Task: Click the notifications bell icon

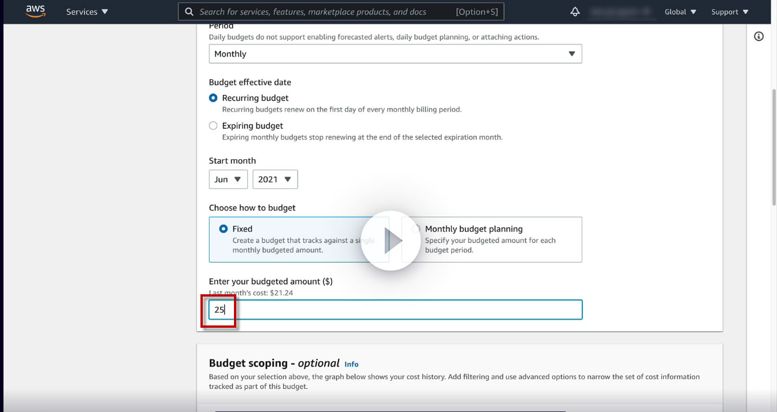Action: click(x=575, y=12)
